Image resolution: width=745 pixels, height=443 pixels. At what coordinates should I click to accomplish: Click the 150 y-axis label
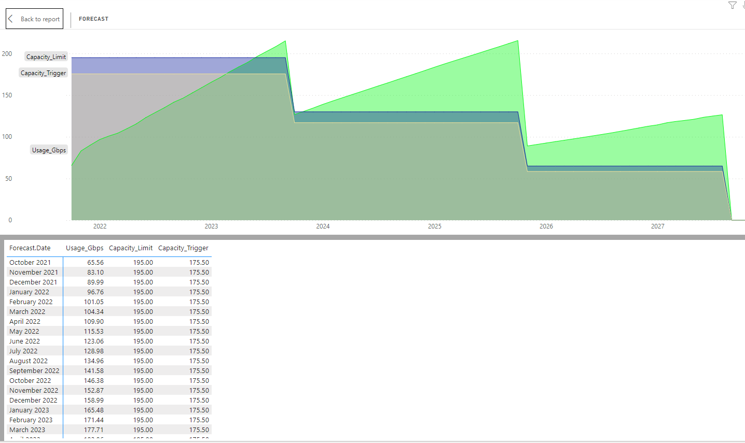pyautogui.click(x=7, y=95)
